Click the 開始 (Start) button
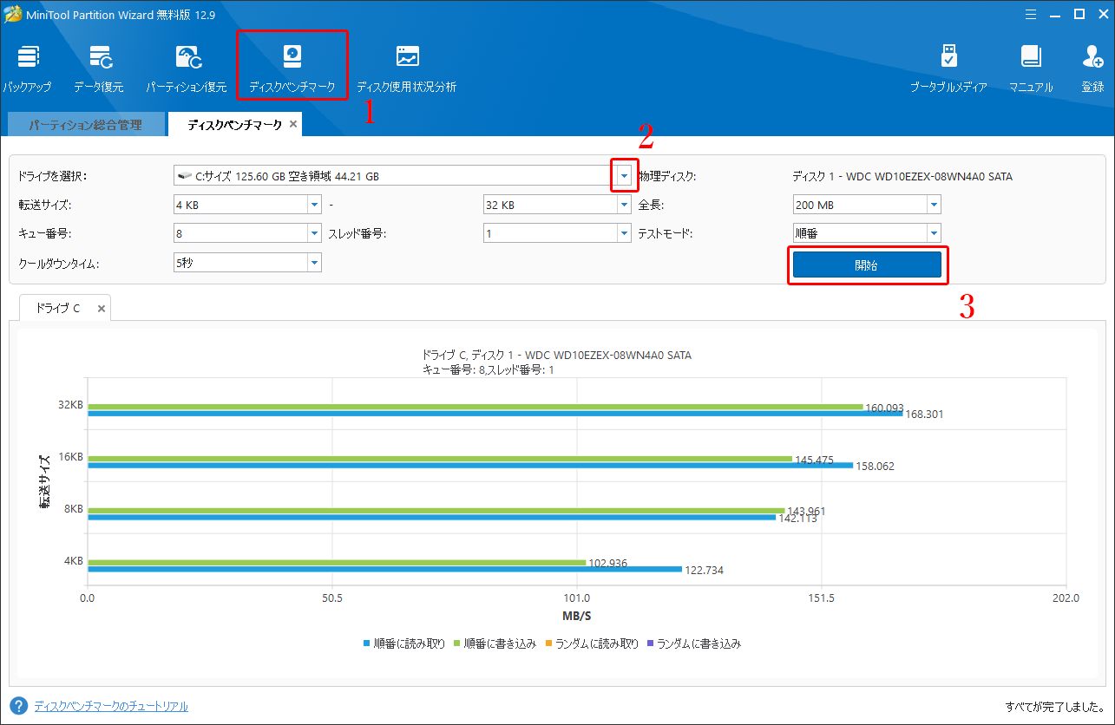This screenshot has height=725, width=1115. (867, 265)
